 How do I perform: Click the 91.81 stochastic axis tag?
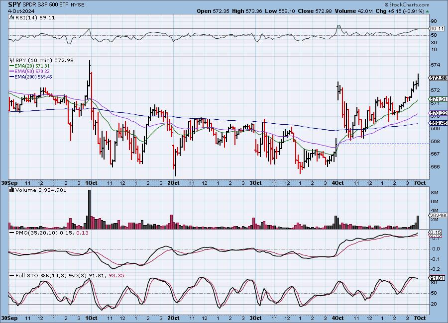[437, 278]
